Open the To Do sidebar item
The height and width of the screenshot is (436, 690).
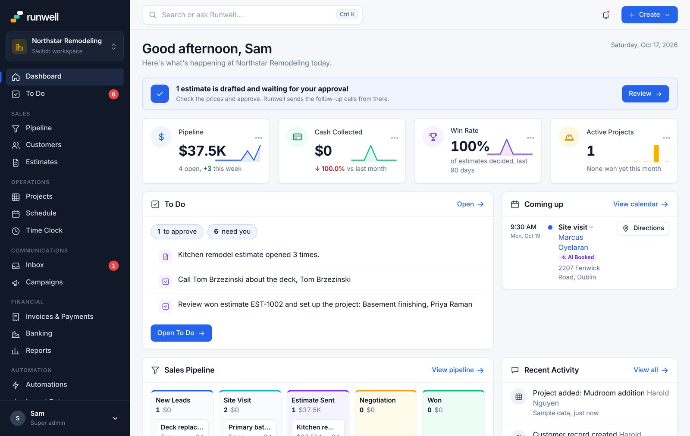coord(65,94)
